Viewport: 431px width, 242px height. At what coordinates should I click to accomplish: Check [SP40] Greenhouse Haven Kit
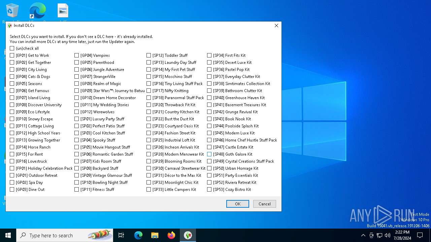[x=209, y=98]
